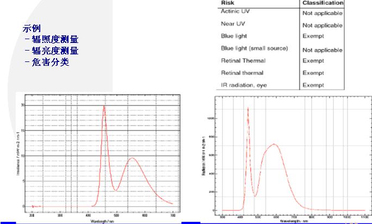Viewport: 372px width, 224px height.
Task: Click 'Exempt' in the lowercase Retinal thermal row
Action: point(313,73)
